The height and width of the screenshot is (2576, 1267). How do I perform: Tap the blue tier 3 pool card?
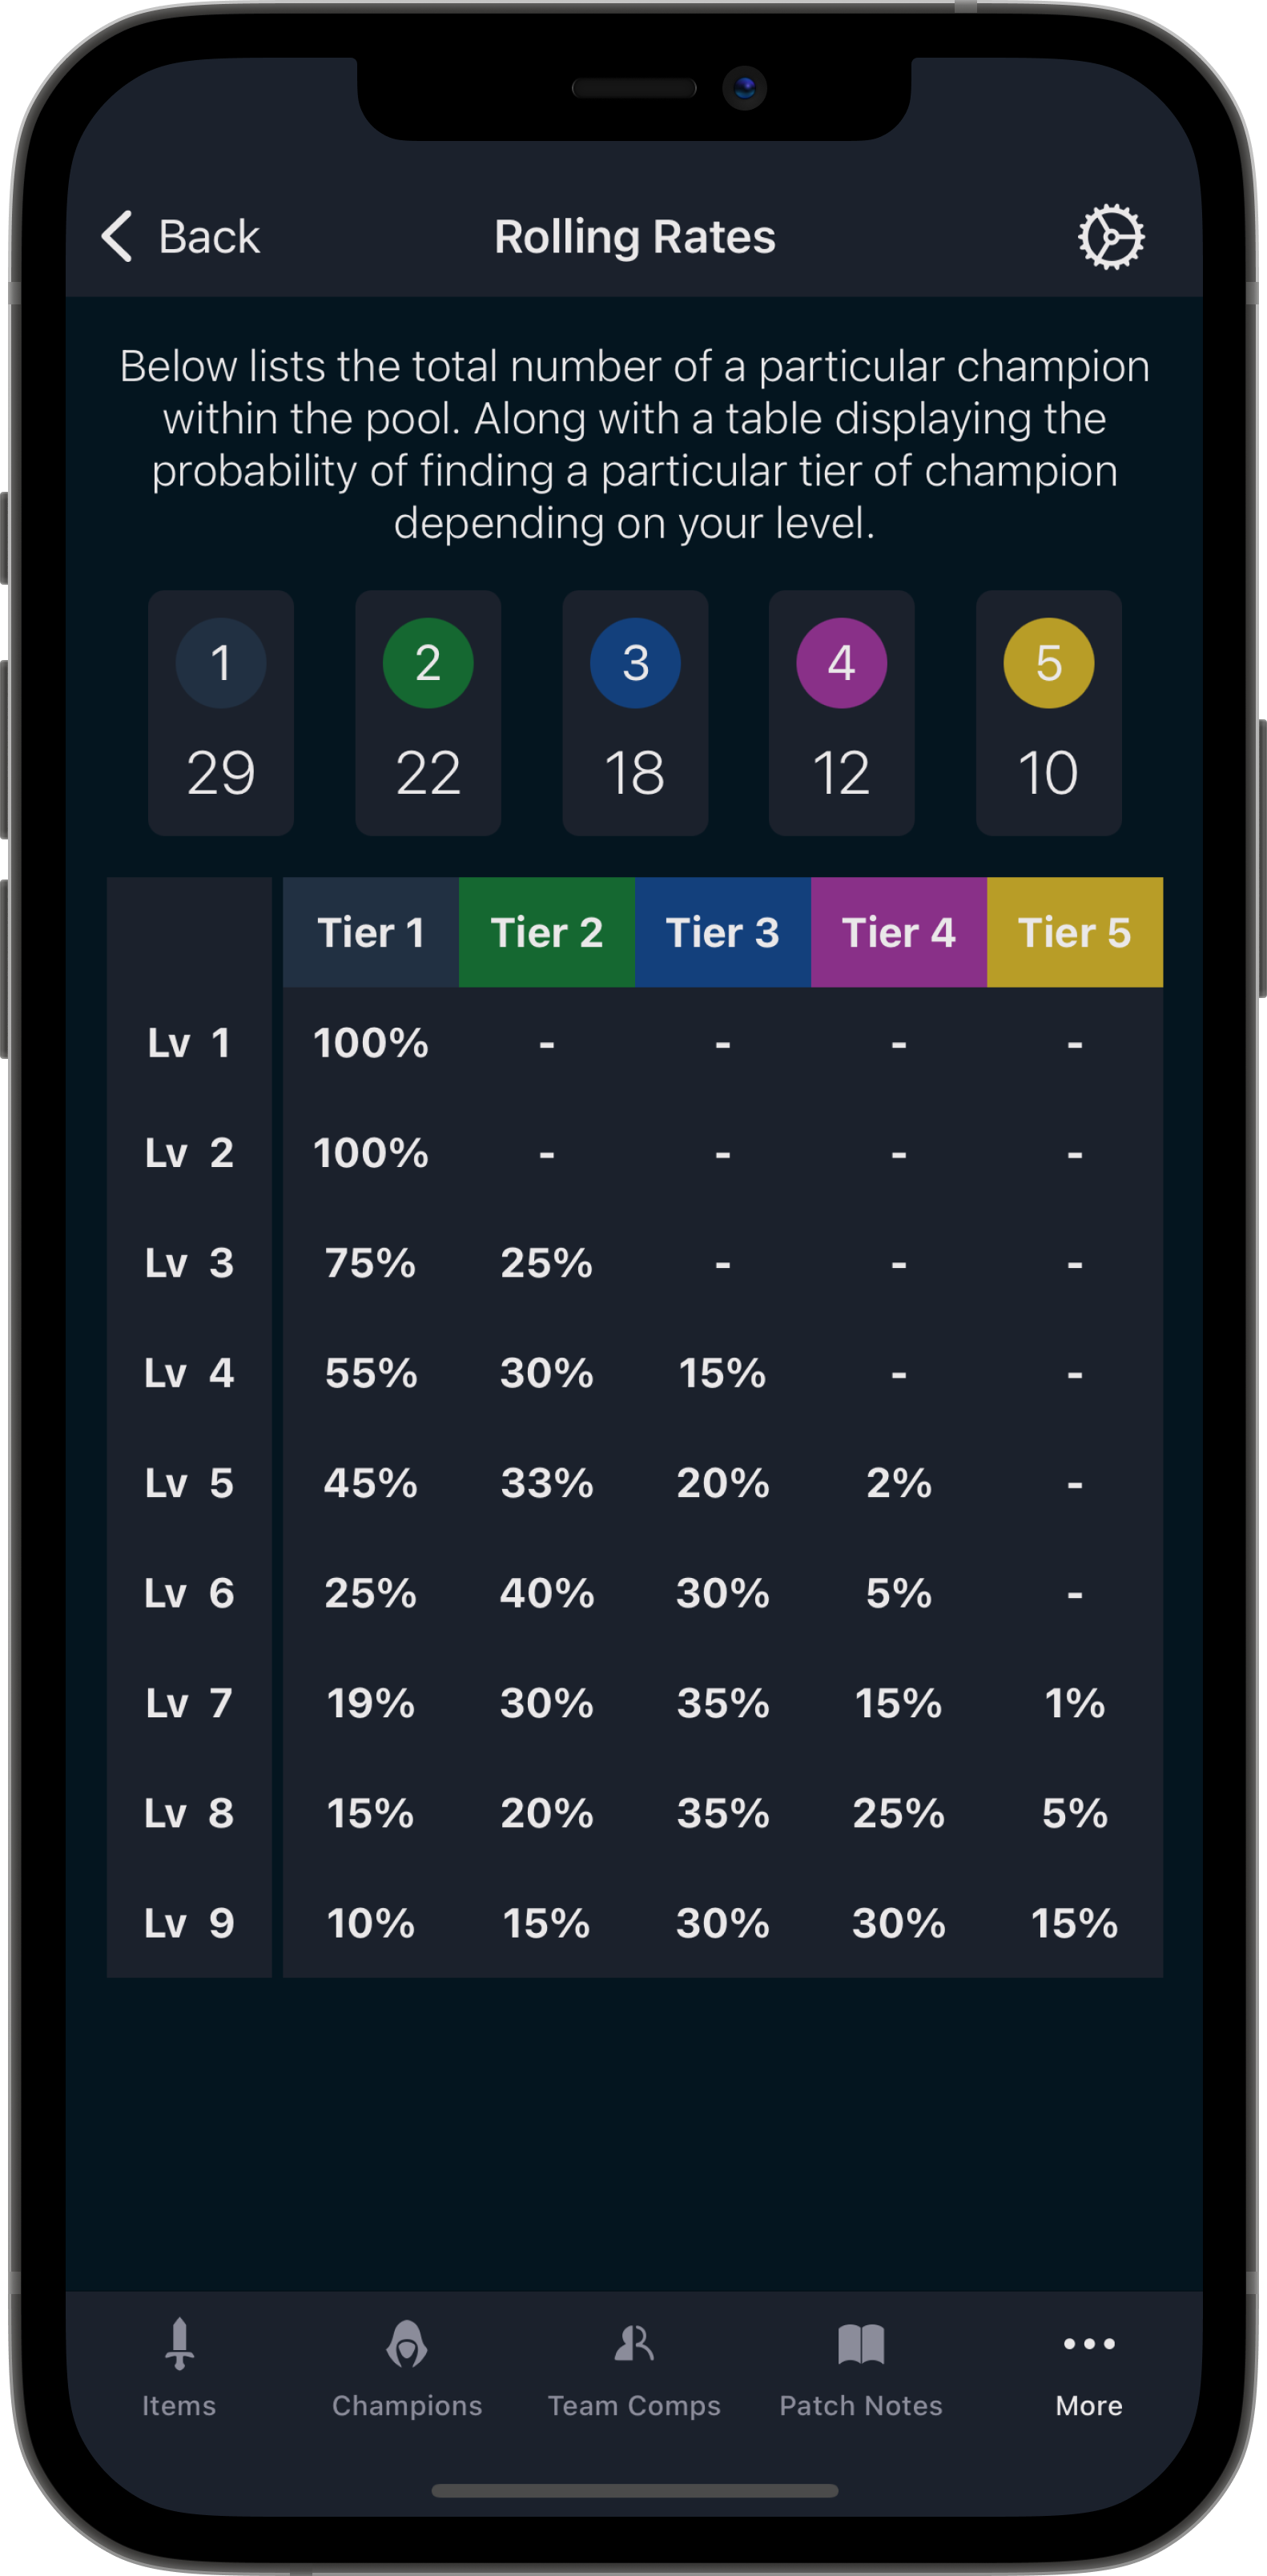click(635, 713)
